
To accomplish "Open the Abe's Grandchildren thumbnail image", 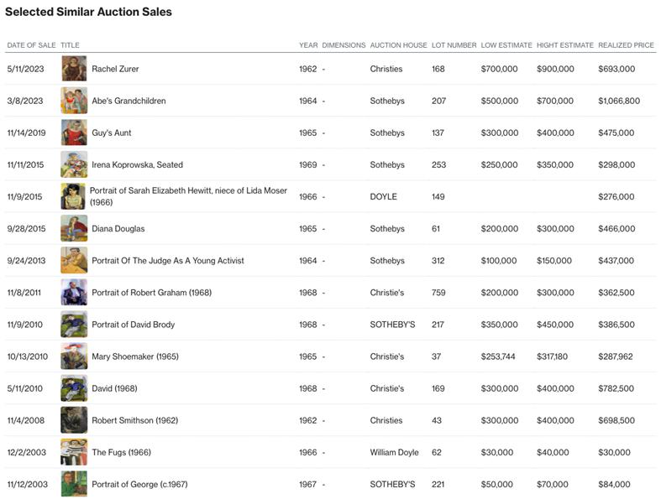I will click(74, 101).
